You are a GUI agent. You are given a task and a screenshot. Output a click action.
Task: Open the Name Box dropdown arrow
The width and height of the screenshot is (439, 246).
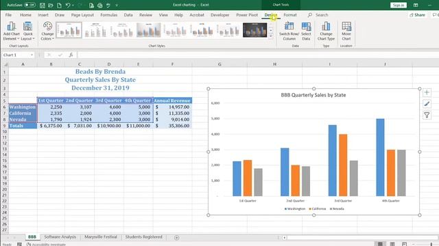32,55
